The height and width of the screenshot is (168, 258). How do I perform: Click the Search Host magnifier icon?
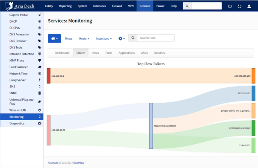click(133, 38)
